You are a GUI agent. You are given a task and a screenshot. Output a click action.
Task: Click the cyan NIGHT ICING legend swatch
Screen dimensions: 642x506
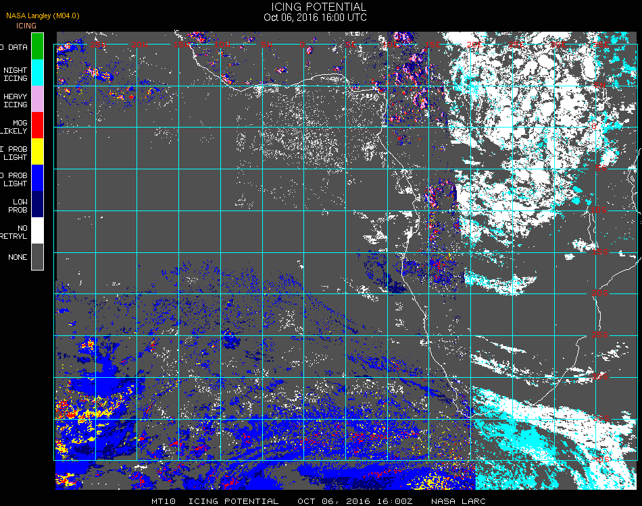(37, 72)
